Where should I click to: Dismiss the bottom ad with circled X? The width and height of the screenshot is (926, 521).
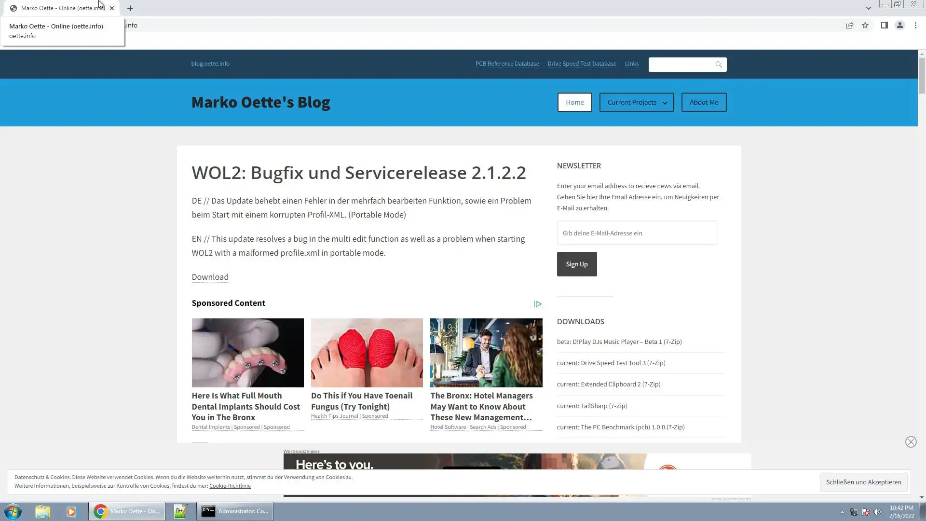(911, 442)
